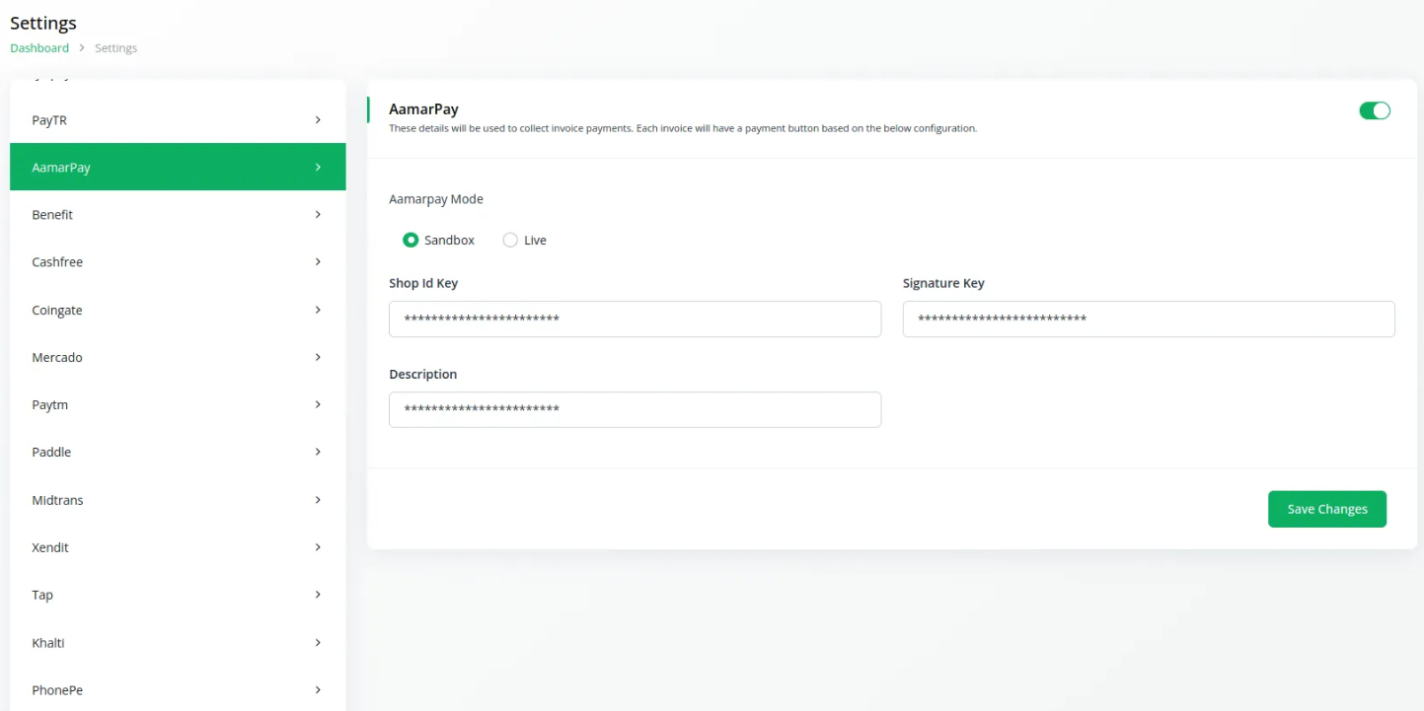Click the chevron arrow next to PhonePe
Screen dimensions: 1424x711
pos(318,689)
